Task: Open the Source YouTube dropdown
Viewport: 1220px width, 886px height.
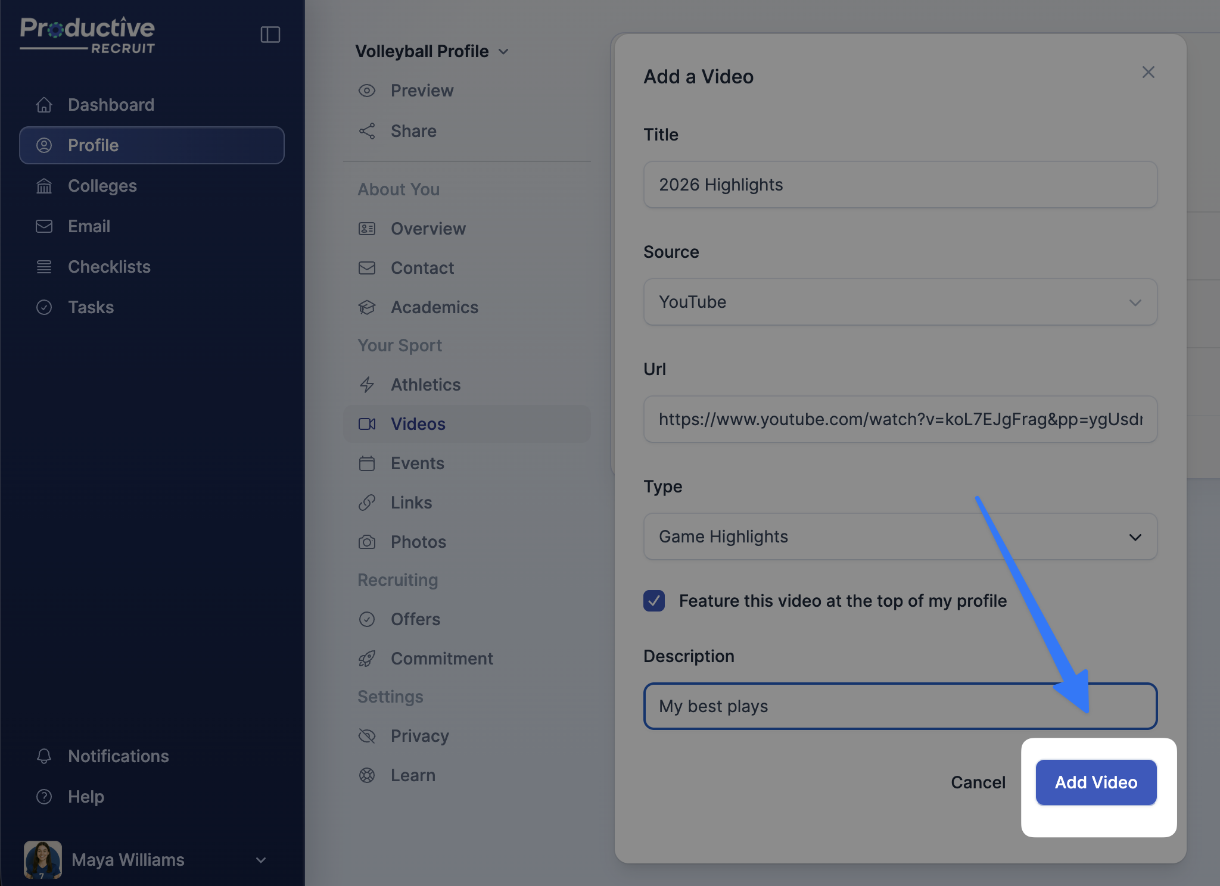Action: click(900, 302)
